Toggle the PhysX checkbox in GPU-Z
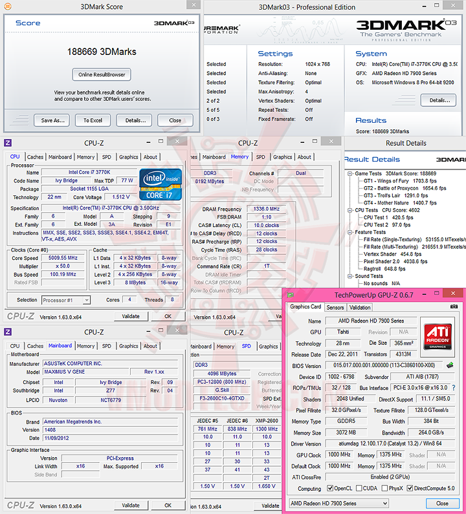 pos(384,488)
